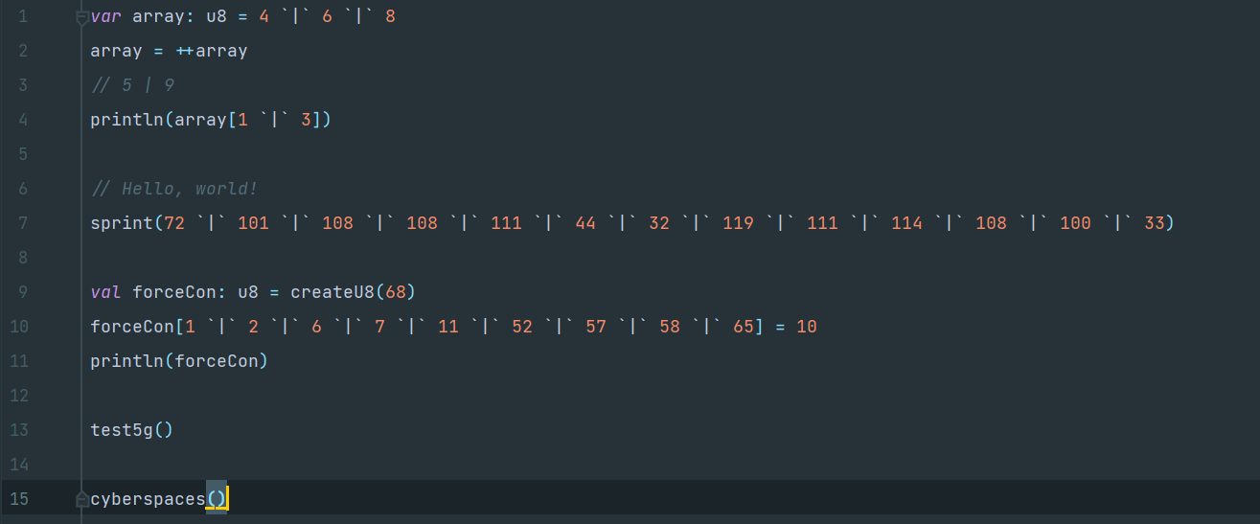The height and width of the screenshot is (524, 1260).
Task: Click the test5g() function call
Action: (x=131, y=430)
